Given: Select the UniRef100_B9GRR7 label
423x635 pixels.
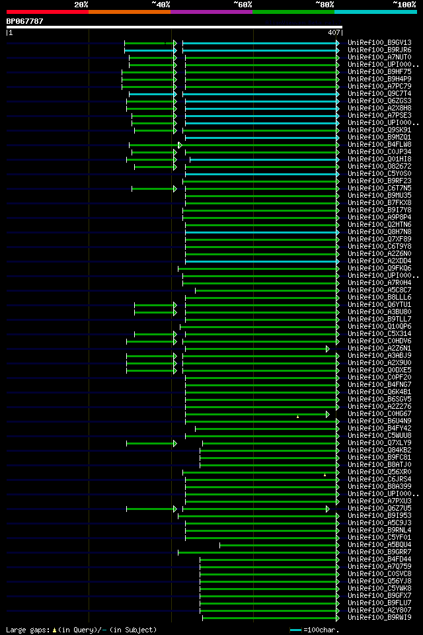Looking at the screenshot, I should click(x=379, y=552).
